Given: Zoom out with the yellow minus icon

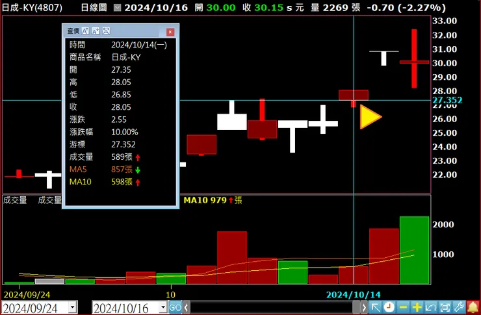Looking at the screenshot, I should click(403, 307).
